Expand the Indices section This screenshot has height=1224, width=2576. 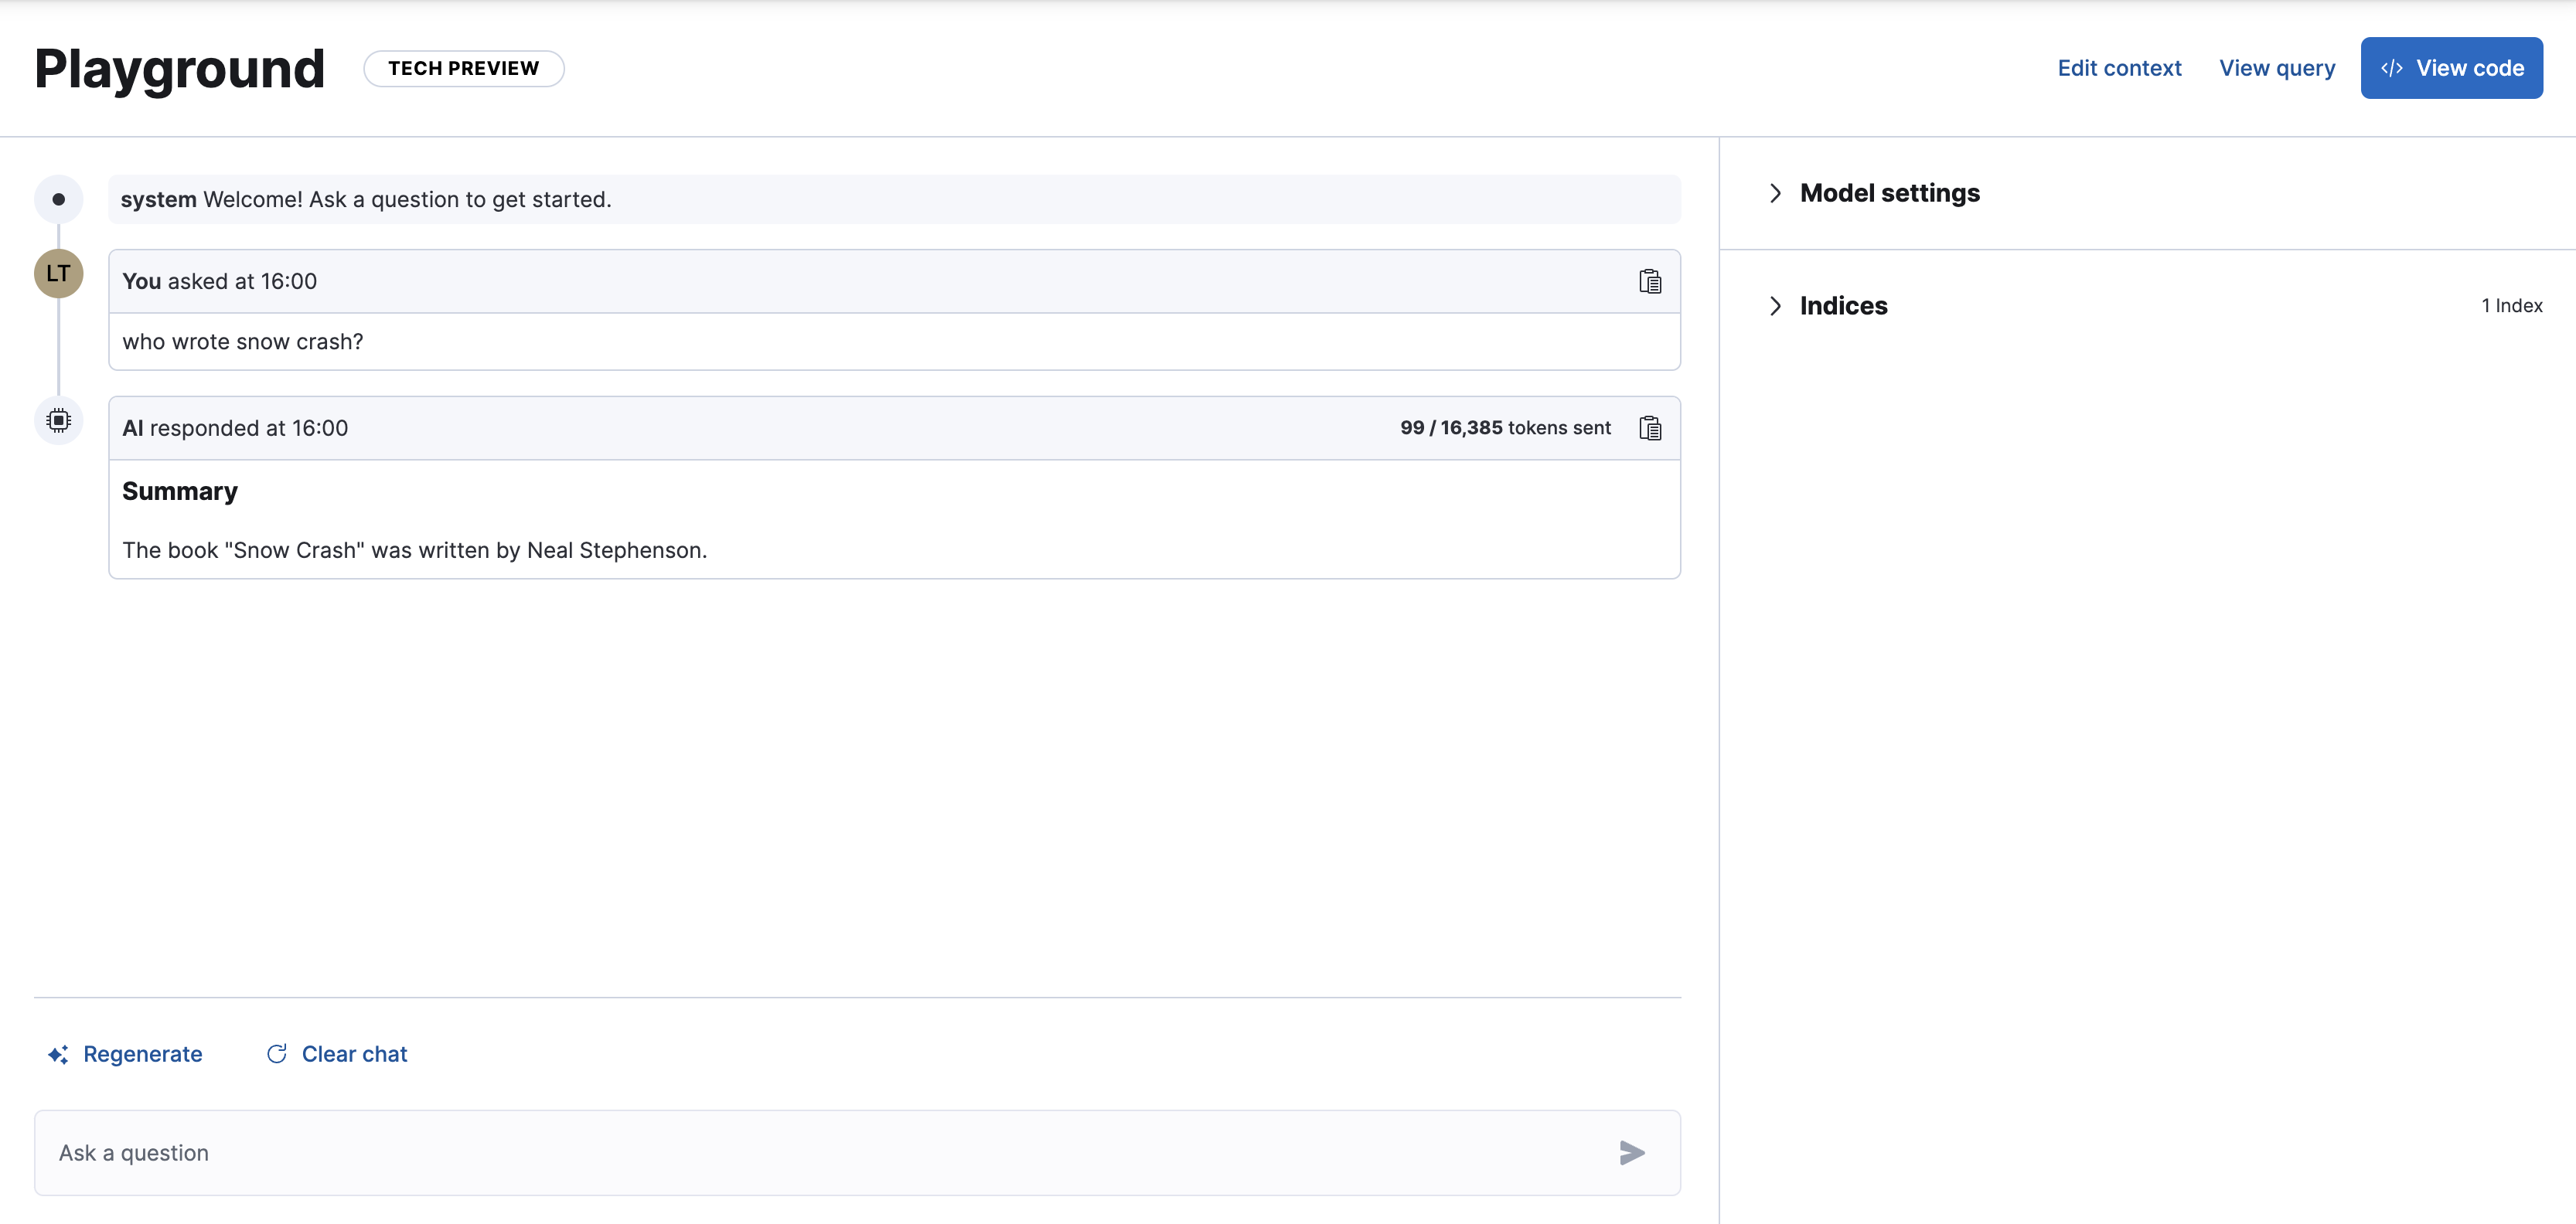[1774, 304]
